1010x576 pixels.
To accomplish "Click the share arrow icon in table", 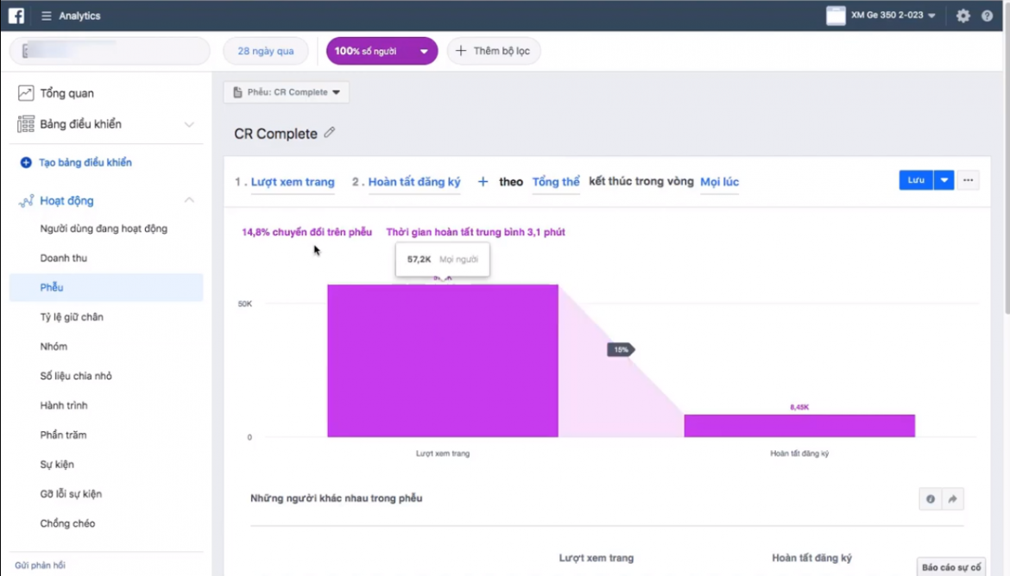I will click(952, 498).
